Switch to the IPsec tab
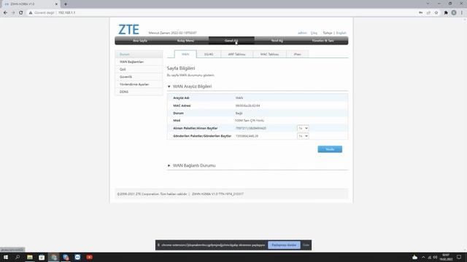 click(297, 54)
